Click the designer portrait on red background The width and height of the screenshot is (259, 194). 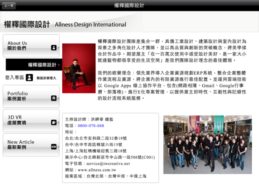coord(79,68)
